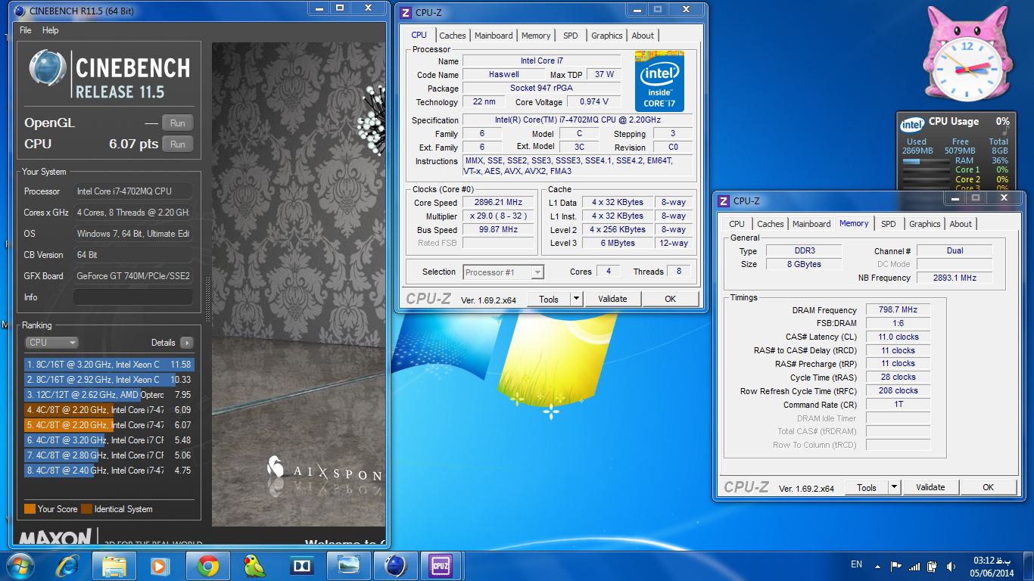Image resolution: width=1034 pixels, height=581 pixels.
Task: Click the CPU-Z title bar icon of CPU tab window
Action: [x=406, y=13]
